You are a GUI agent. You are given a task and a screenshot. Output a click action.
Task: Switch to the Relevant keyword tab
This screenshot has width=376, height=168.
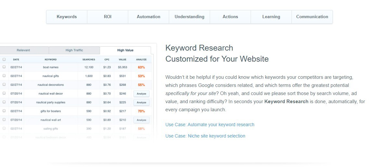pyautogui.click(x=23, y=50)
